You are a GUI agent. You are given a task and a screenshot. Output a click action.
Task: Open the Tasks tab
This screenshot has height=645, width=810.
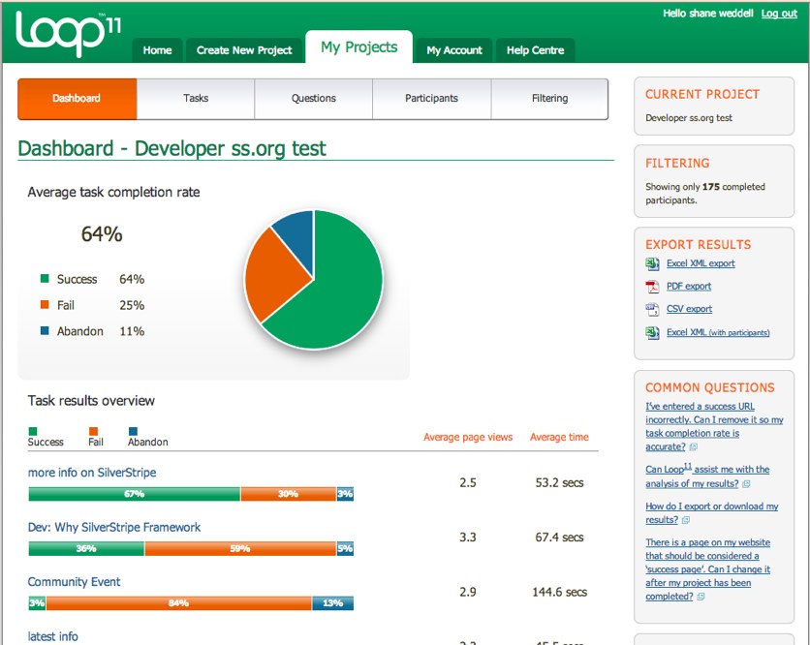[196, 99]
